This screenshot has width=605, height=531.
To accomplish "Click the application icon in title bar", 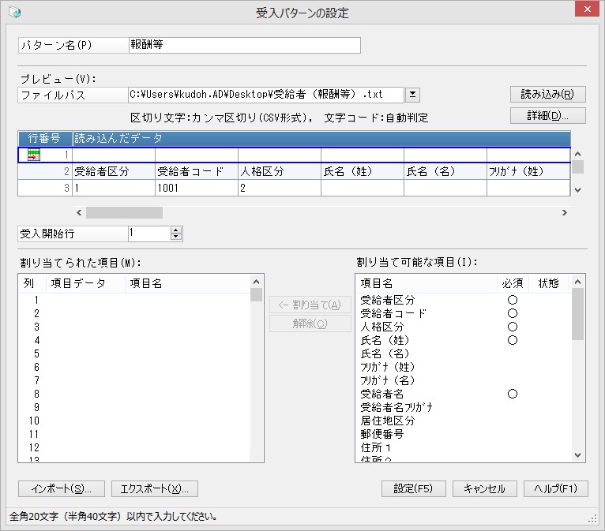I will coord(15,13).
